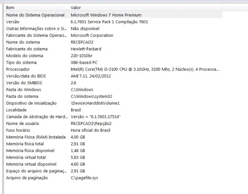This screenshot has width=248, height=194.
Task: Click value "Hora oficial do Brasil"
Action: 91,130
